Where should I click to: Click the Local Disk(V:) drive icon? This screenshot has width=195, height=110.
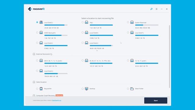(x=41, y=43)
